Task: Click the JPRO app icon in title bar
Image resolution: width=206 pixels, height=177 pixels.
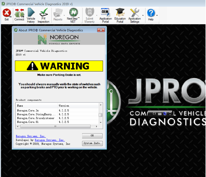Action: (x=3, y=4)
